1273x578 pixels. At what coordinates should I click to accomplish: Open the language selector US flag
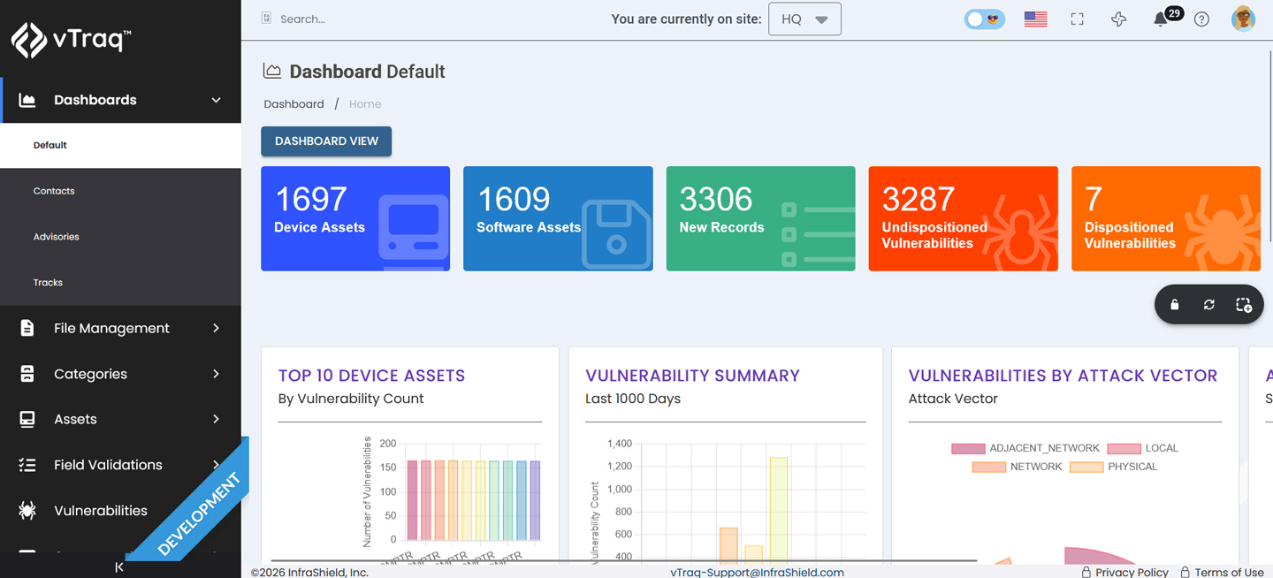tap(1035, 19)
